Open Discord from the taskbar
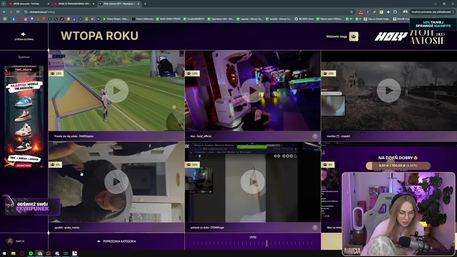The image size is (457, 257). [x=57, y=253]
